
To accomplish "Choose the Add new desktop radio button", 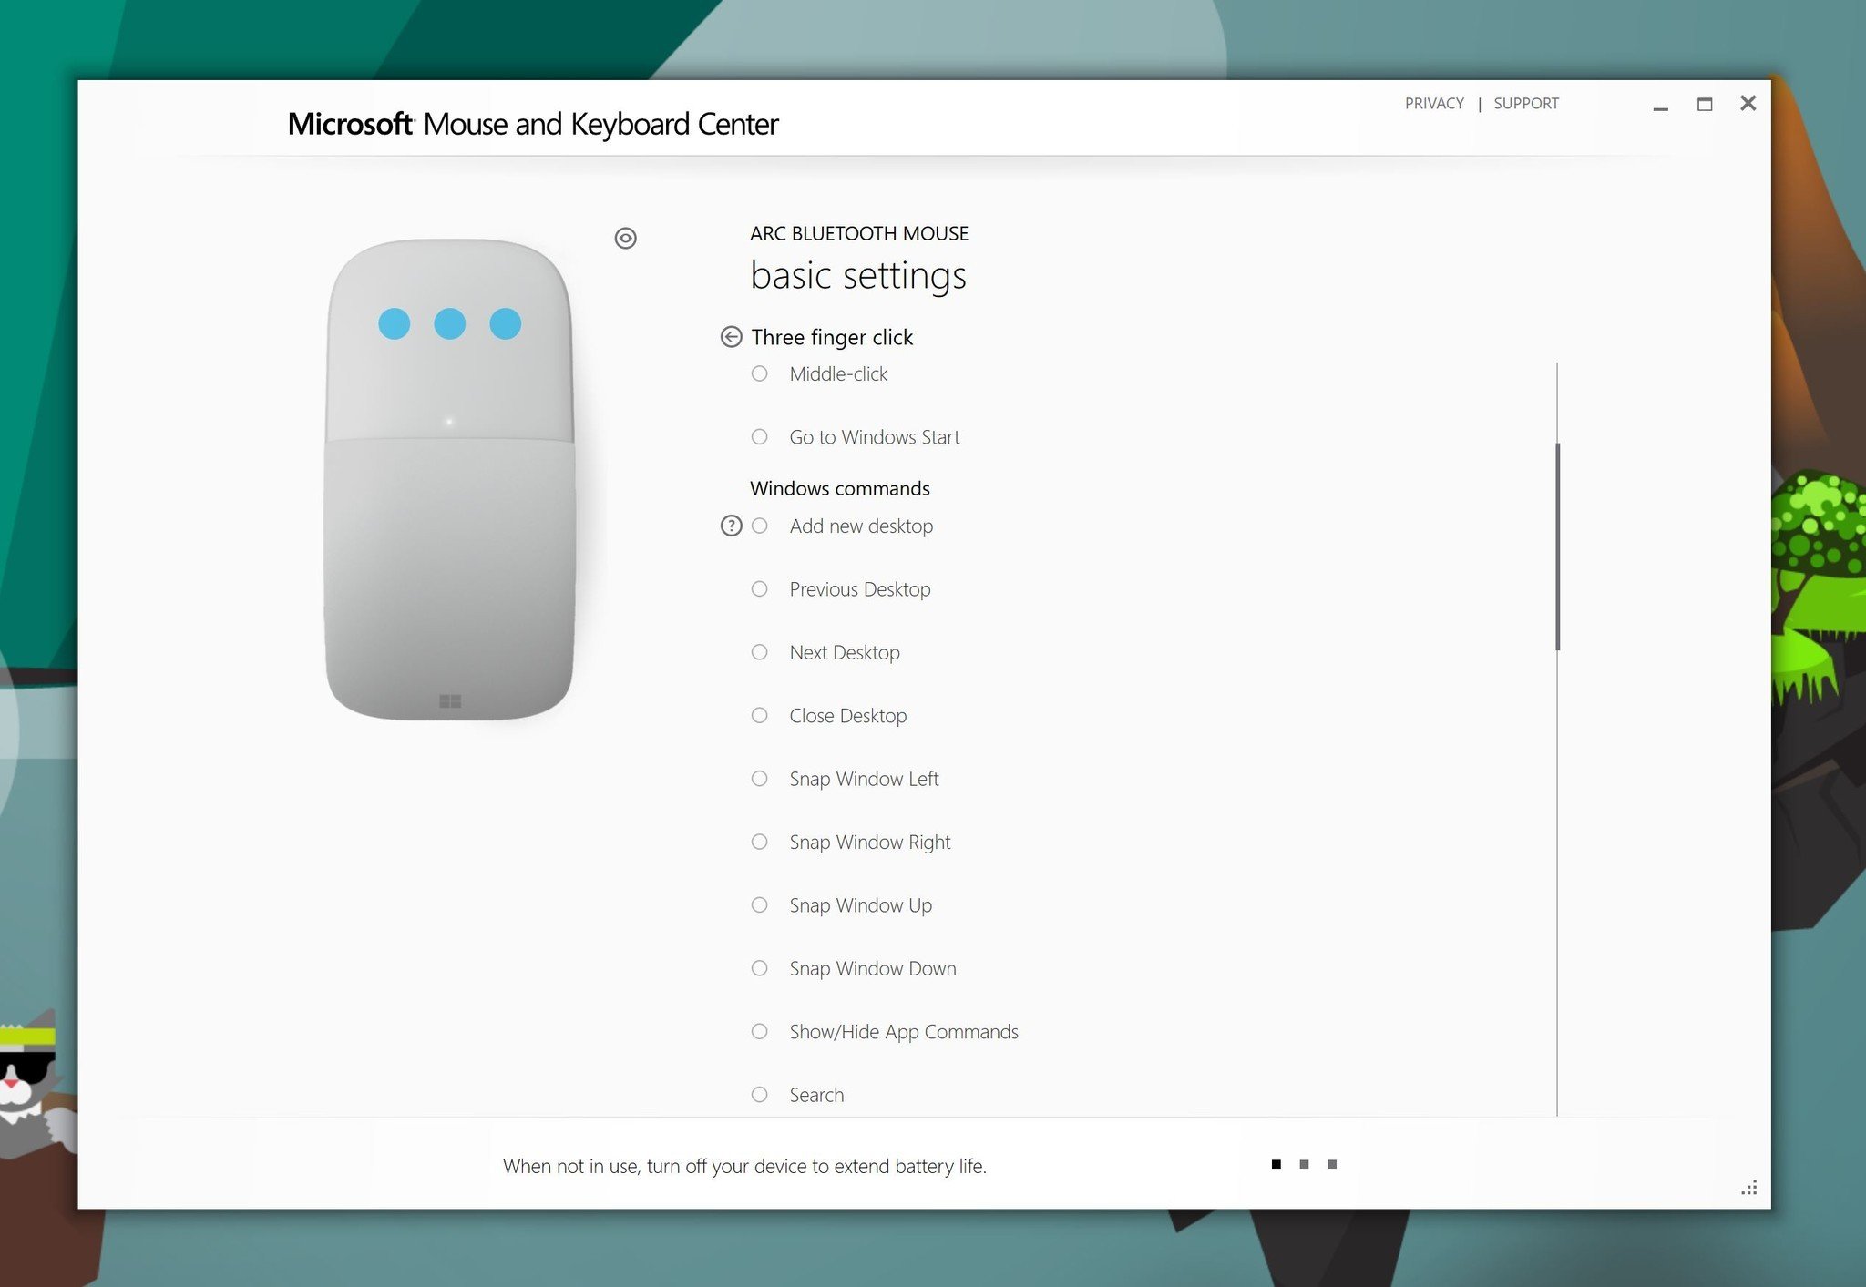I will (x=759, y=526).
